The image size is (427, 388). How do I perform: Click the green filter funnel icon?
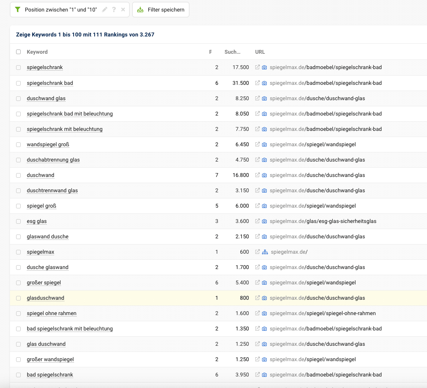(18, 10)
